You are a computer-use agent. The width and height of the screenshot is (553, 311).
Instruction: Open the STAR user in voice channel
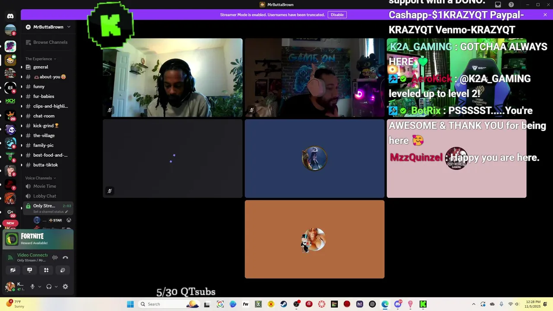(52, 220)
